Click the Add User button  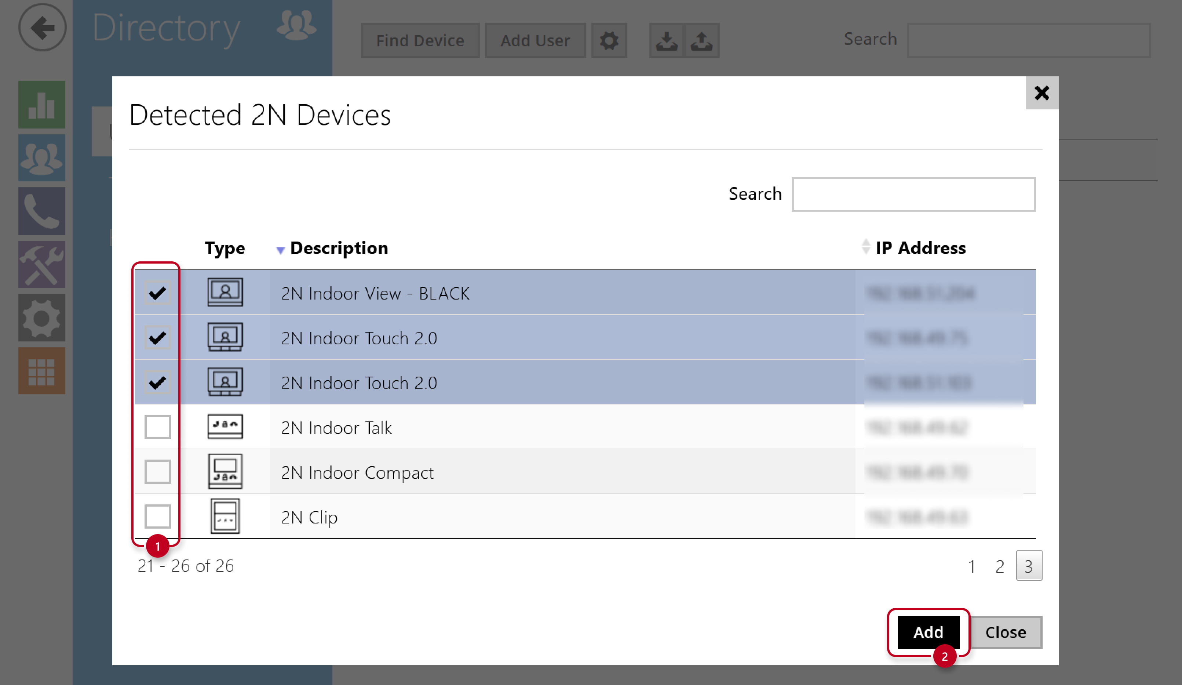tap(535, 40)
